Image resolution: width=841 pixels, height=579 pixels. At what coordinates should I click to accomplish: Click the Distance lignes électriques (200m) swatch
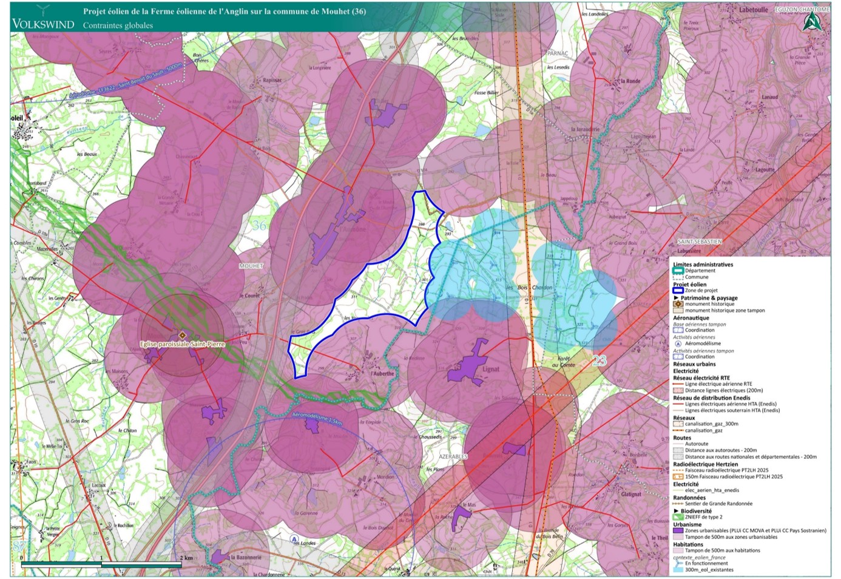tap(678, 391)
